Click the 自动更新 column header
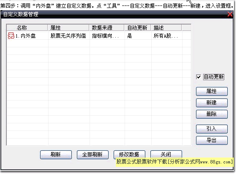 click(x=138, y=27)
